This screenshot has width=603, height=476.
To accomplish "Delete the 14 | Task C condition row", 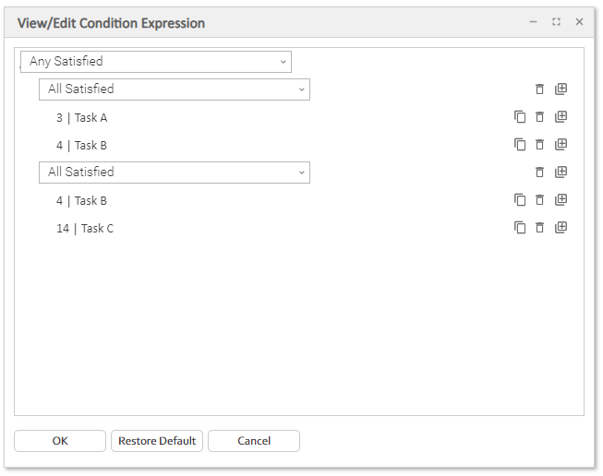I will tap(540, 228).
